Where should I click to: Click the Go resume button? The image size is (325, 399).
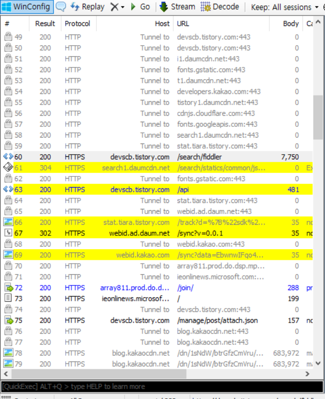click(x=140, y=7)
